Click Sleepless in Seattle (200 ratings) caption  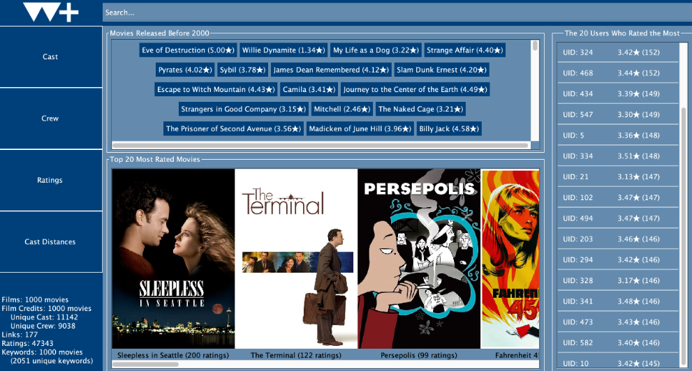point(173,355)
